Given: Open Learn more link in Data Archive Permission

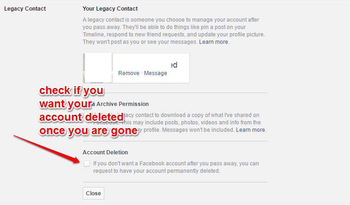Looking at the screenshot, I should 250,130.
